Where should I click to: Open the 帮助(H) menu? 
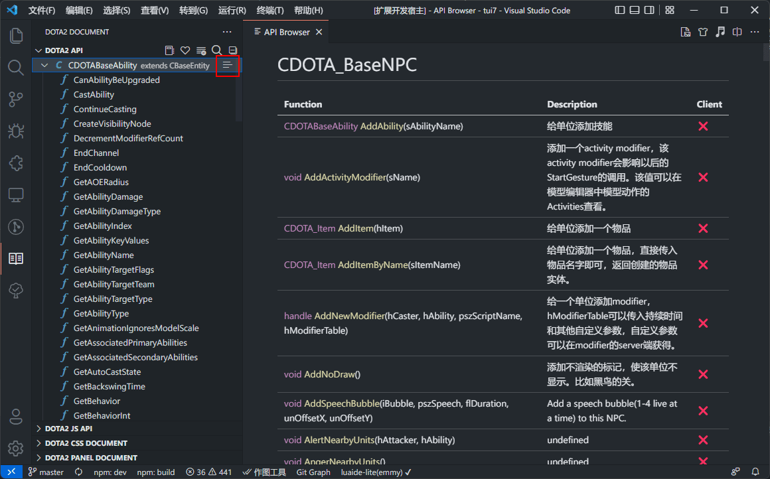(x=309, y=11)
